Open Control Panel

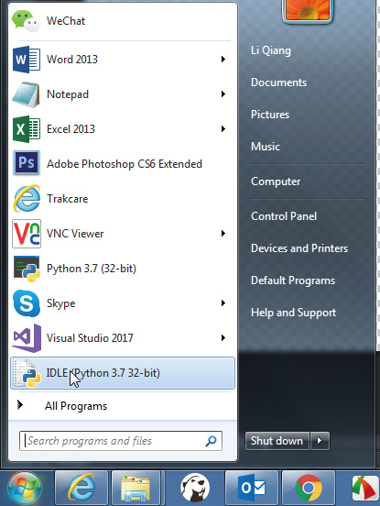point(284,216)
